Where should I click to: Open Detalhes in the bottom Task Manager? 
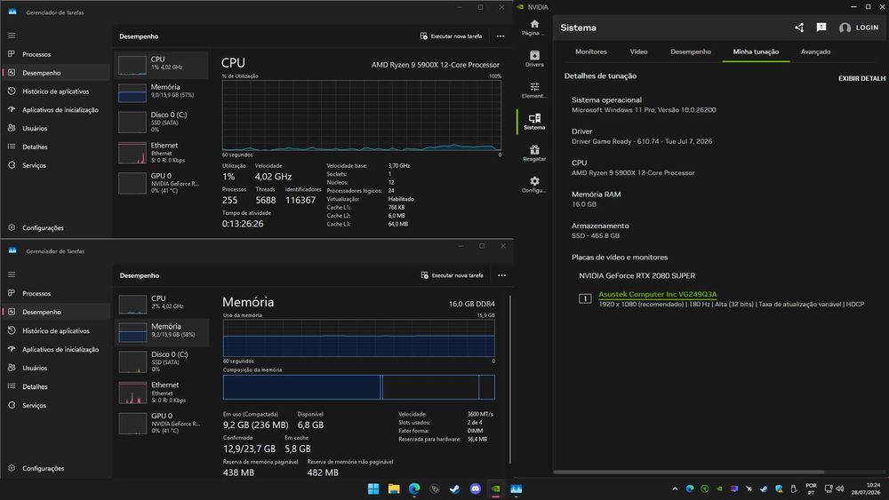coord(35,386)
